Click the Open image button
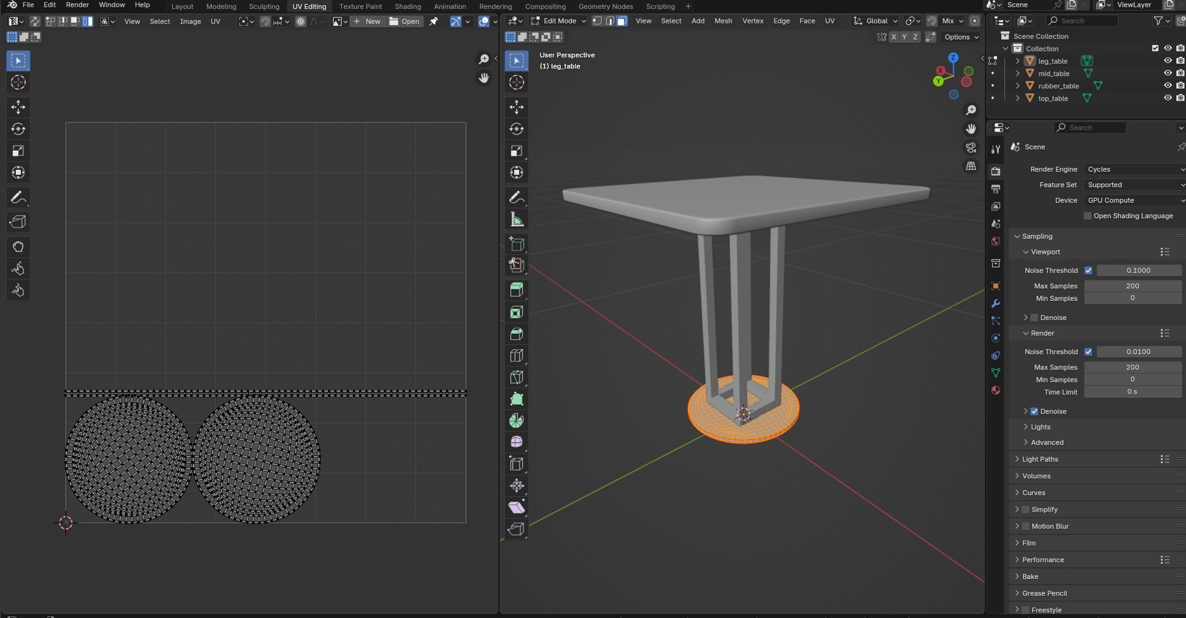Viewport: 1186px width, 618px height. [405, 21]
